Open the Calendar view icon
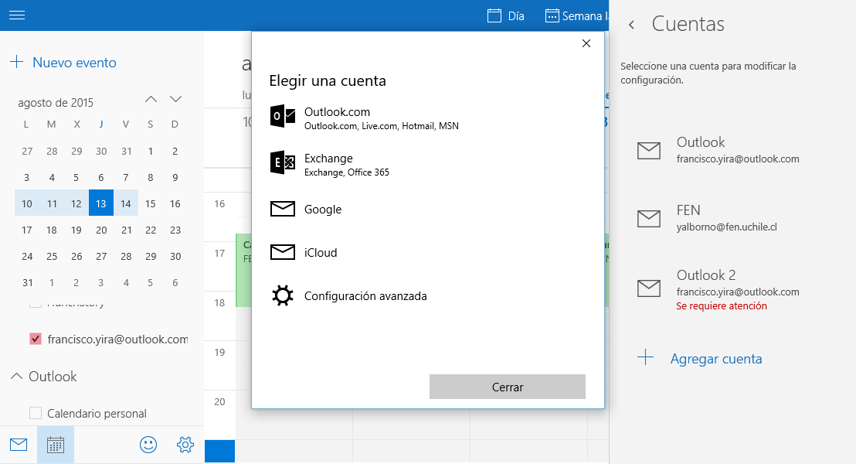856x464 pixels. pos(55,444)
